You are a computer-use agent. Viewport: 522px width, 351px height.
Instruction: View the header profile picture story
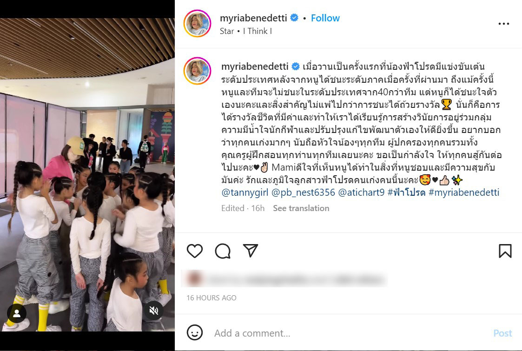198,23
